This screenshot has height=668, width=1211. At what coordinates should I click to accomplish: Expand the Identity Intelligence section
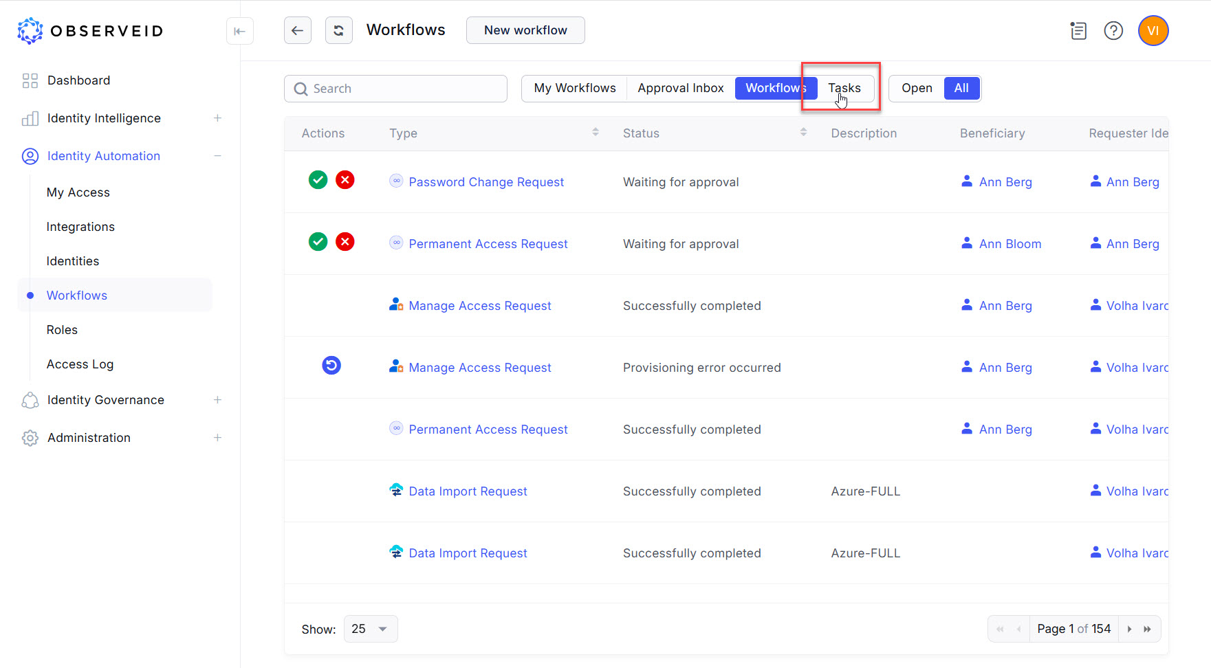(217, 118)
